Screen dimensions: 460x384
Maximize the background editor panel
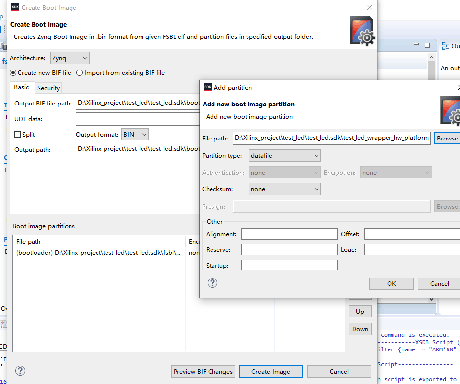click(427, 45)
